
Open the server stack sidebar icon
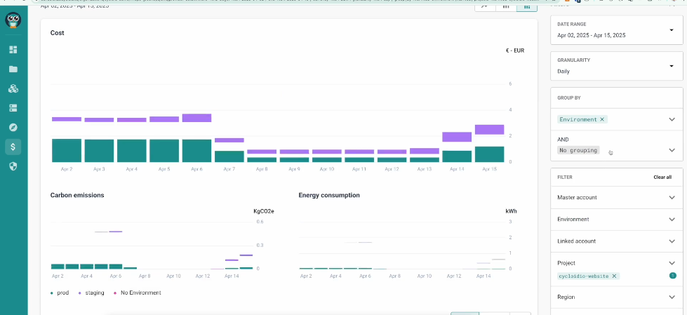[13, 108]
